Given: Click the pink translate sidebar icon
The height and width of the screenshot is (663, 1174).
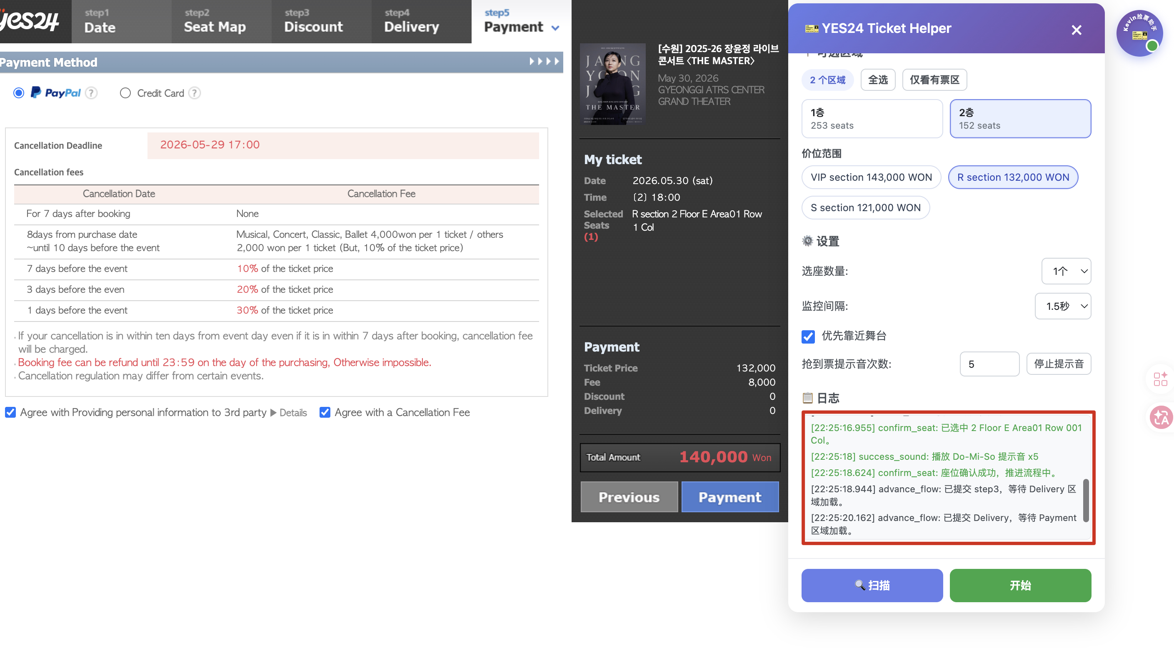Looking at the screenshot, I should coord(1160,417).
